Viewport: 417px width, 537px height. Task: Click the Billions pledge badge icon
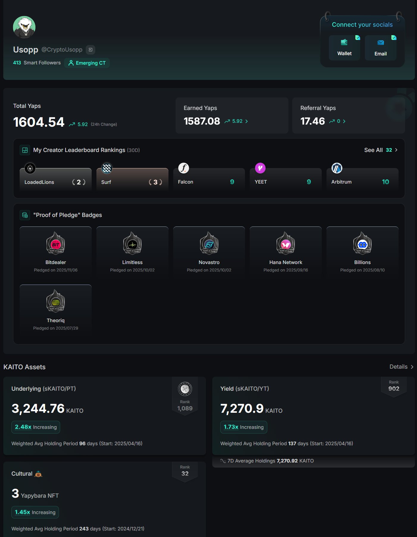363,243
